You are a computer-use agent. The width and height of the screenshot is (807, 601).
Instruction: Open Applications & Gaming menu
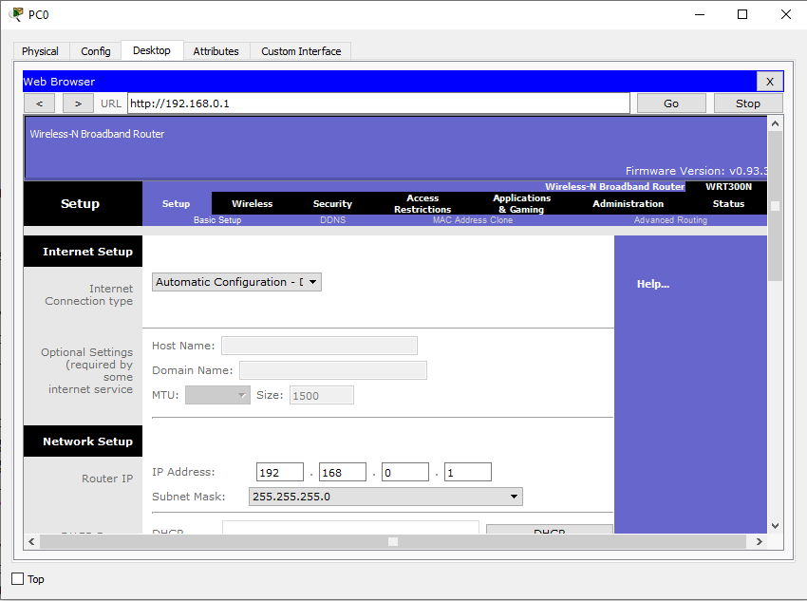click(522, 204)
